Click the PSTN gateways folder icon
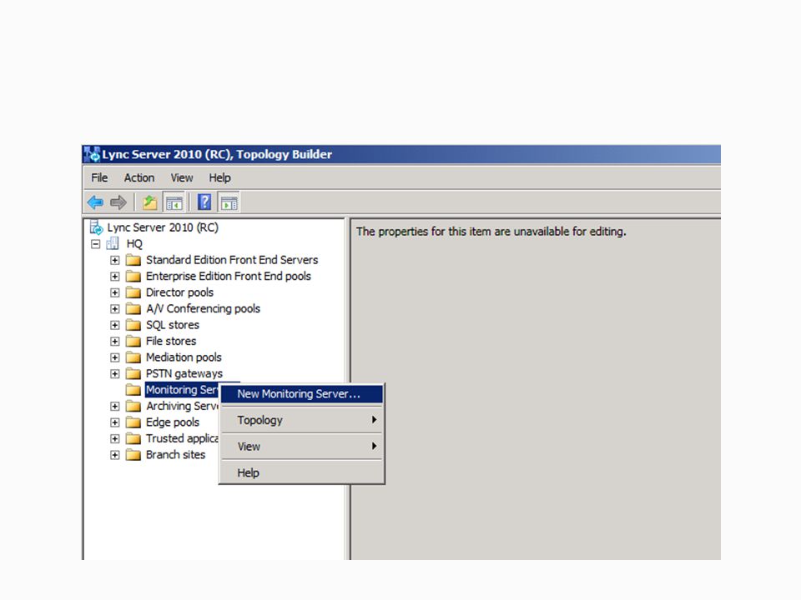 [x=133, y=374]
